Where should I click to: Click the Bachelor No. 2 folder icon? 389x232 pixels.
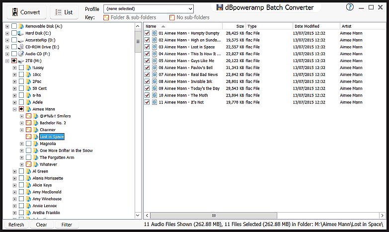pos(35,123)
